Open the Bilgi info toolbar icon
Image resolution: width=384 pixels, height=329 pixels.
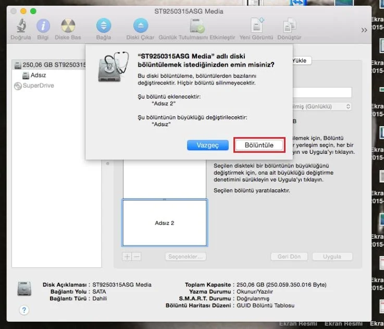point(43,26)
